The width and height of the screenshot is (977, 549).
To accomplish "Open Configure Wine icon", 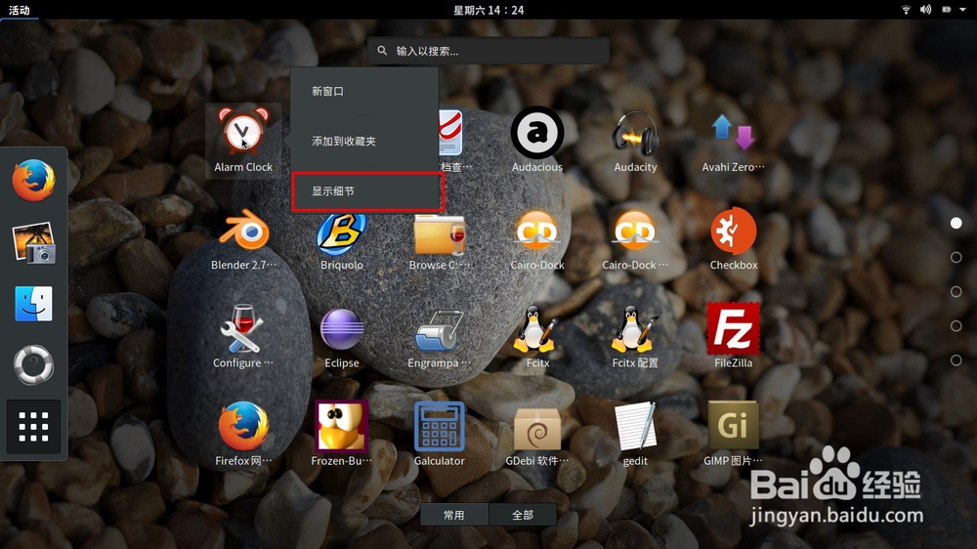I will [243, 328].
